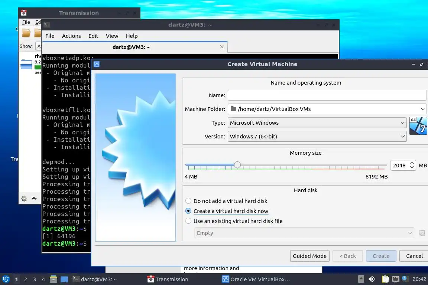Screen dimensions: 428x285
Task: Select the dartz@VM3: ~ terminal tab
Action: (135, 47)
